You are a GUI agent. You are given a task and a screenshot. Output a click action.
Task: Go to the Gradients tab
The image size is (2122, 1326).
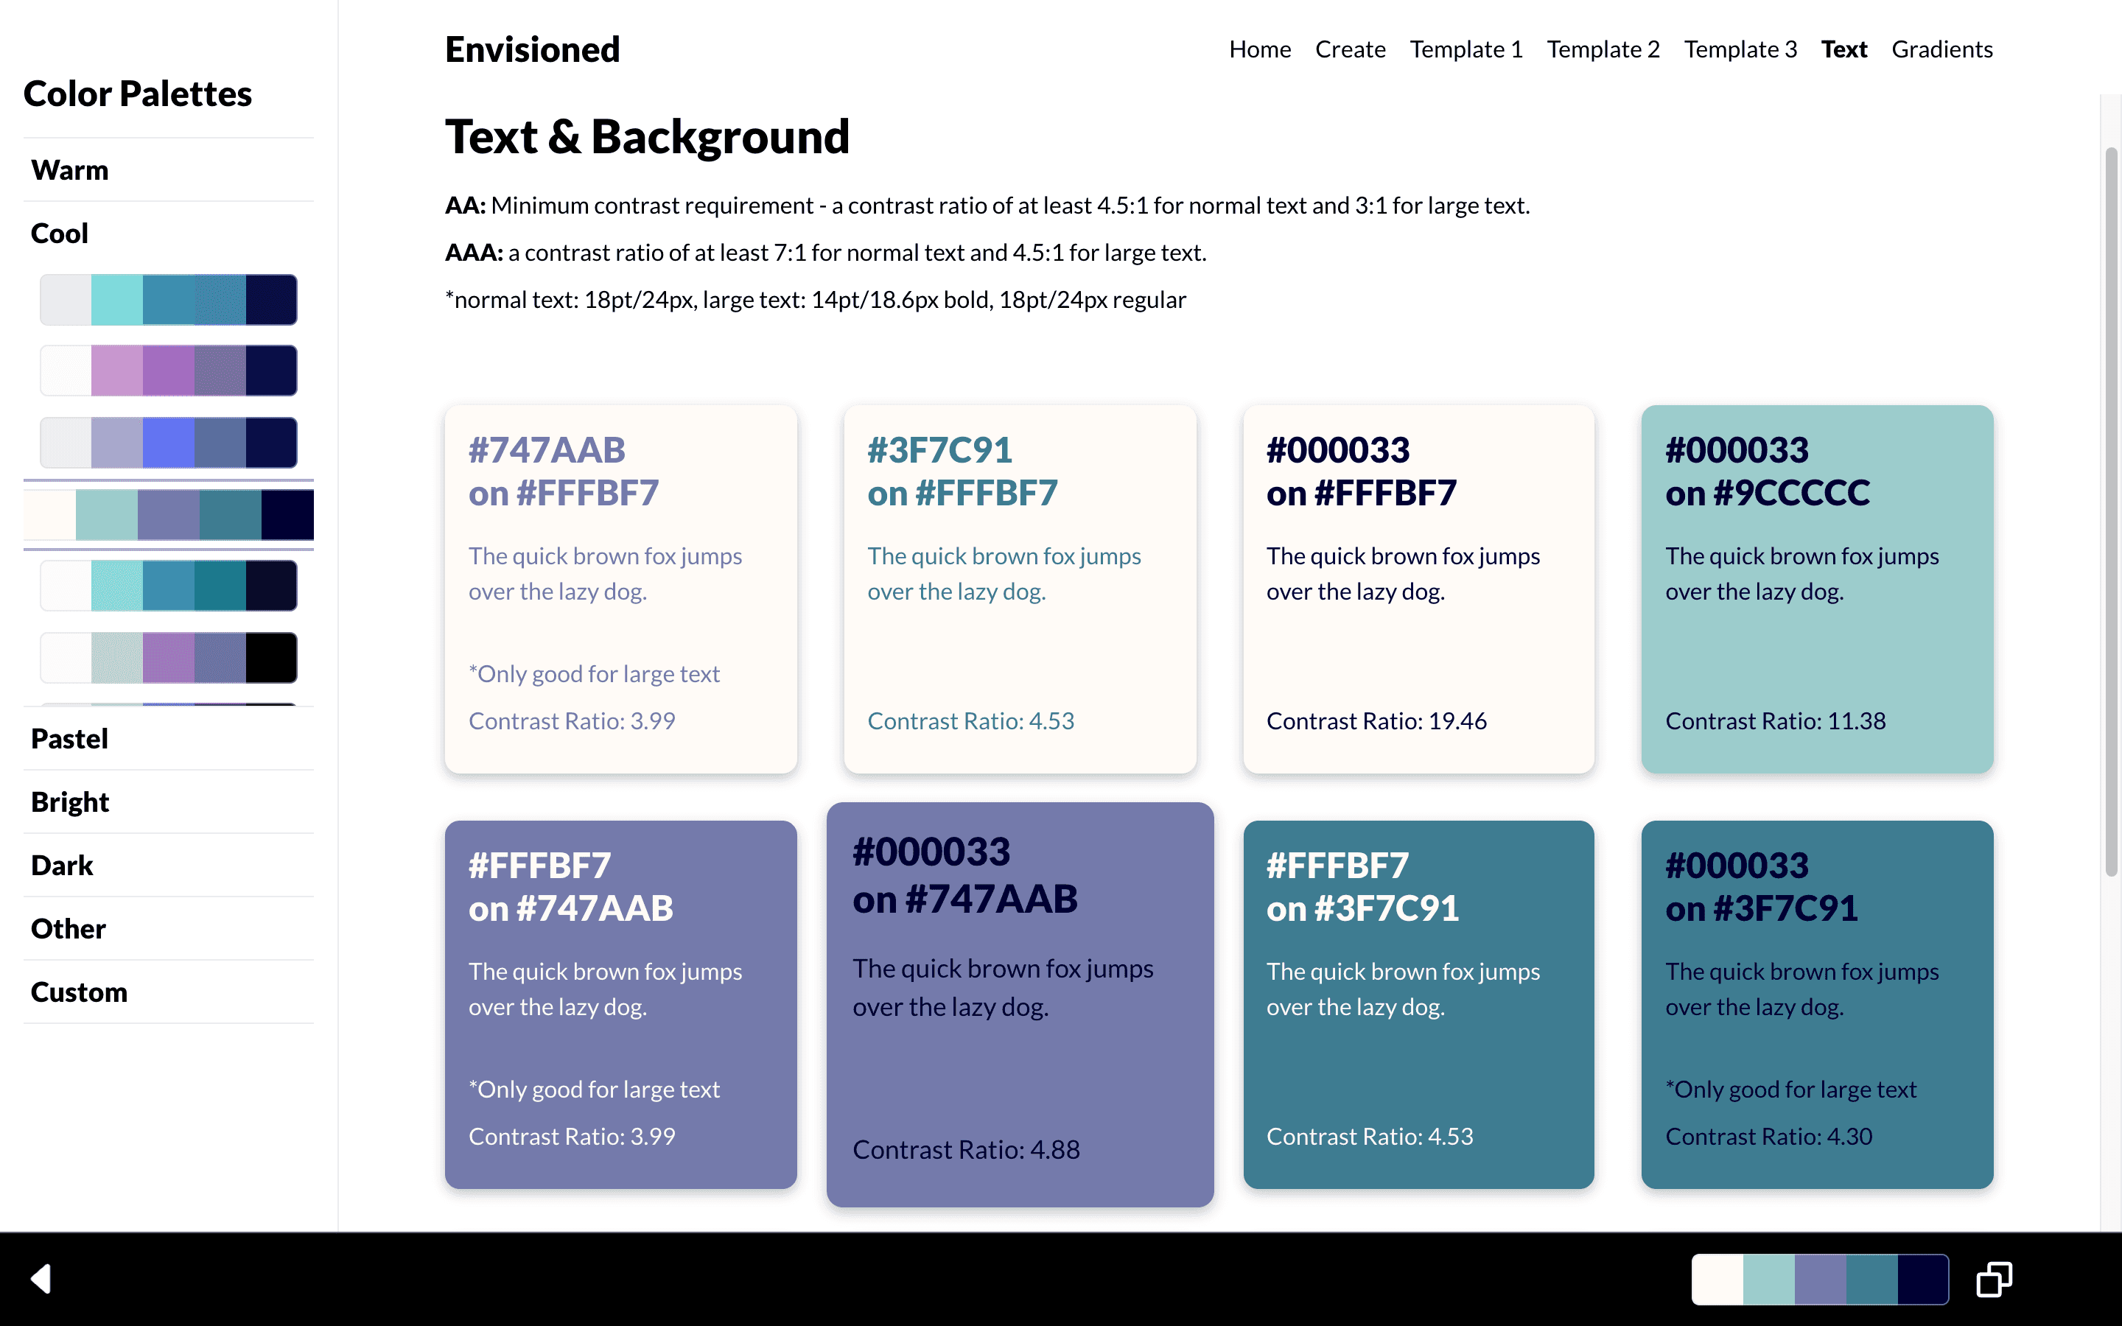pyautogui.click(x=1942, y=49)
